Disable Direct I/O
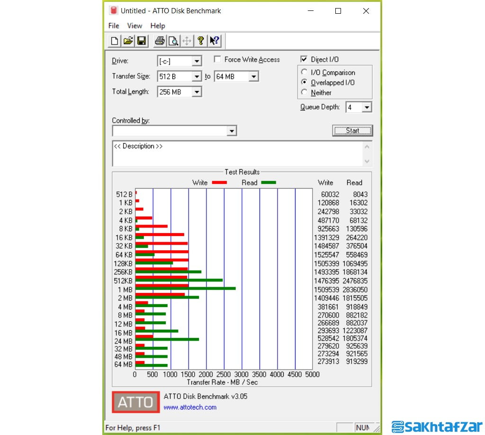 [304, 59]
